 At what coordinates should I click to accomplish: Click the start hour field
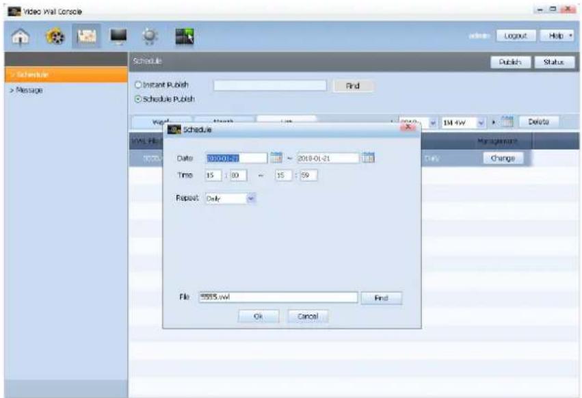(213, 175)
